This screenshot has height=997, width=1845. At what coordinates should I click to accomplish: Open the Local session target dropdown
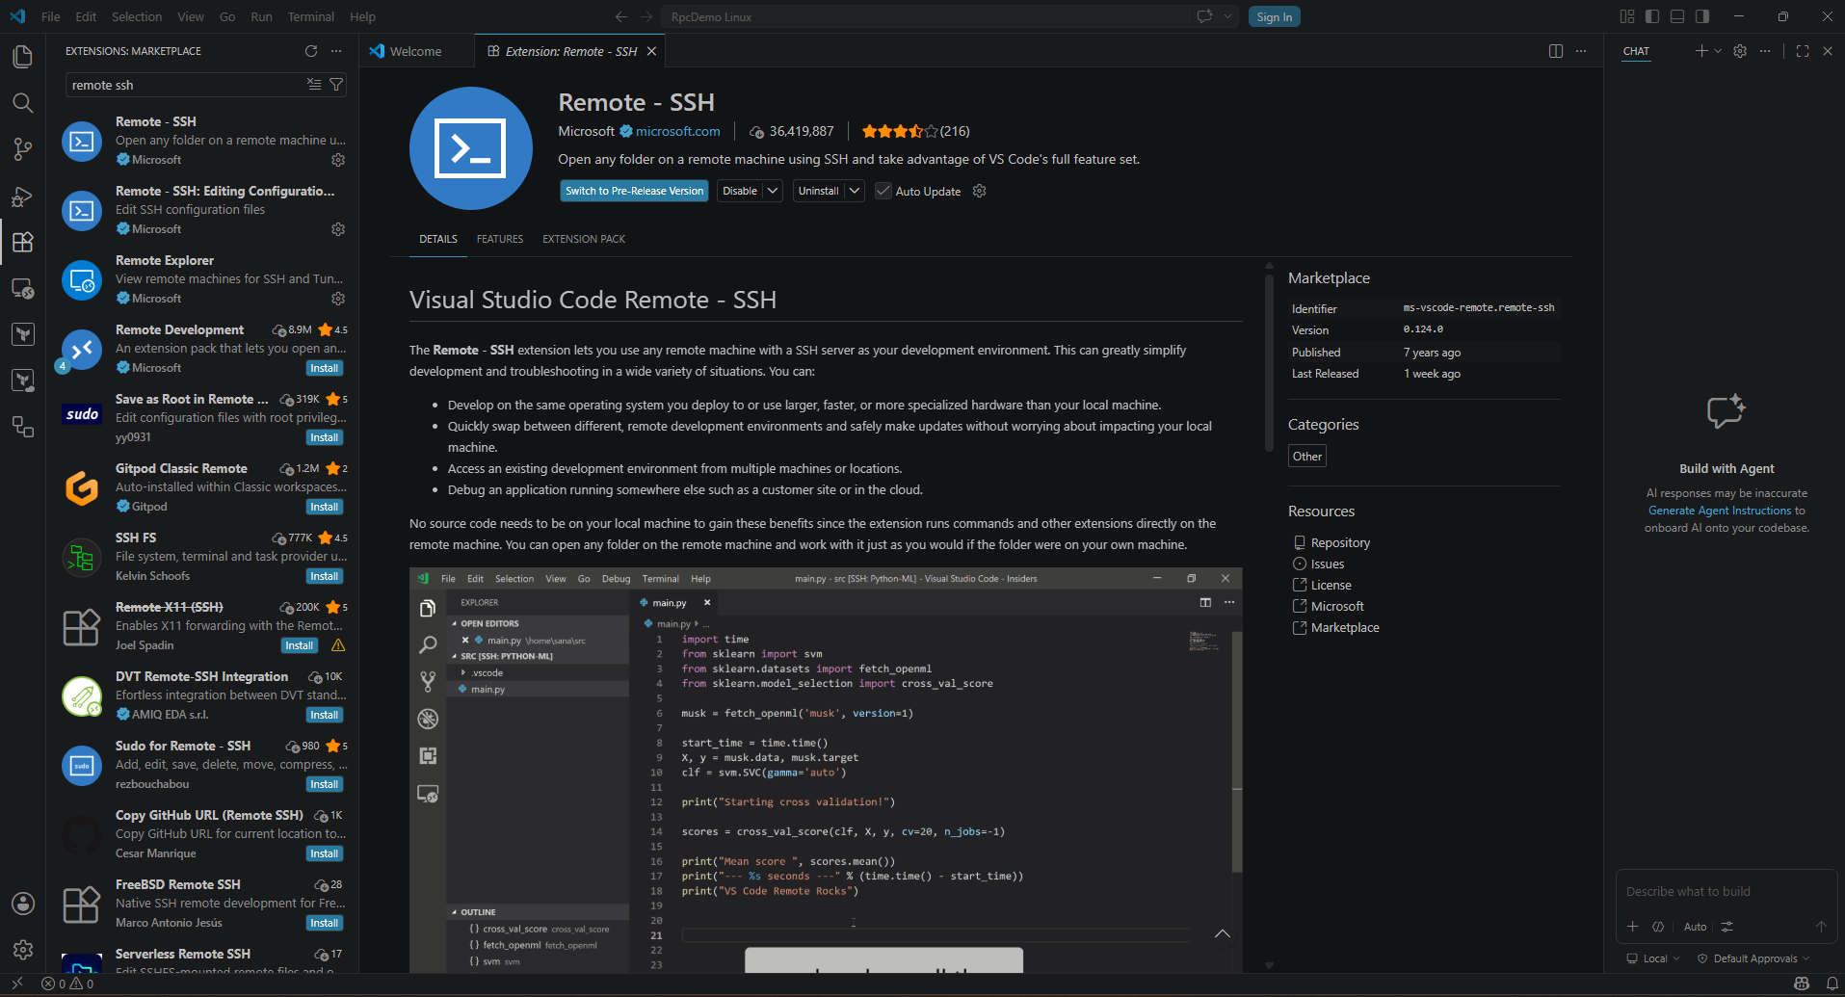(x=1653, y=958)
